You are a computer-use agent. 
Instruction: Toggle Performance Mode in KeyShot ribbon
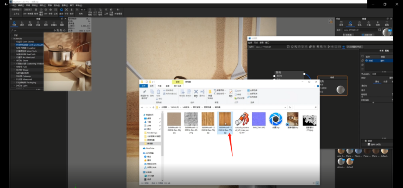point(41,12)
